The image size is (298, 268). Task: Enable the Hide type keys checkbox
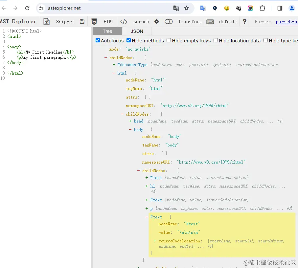(x=266, y=40)
